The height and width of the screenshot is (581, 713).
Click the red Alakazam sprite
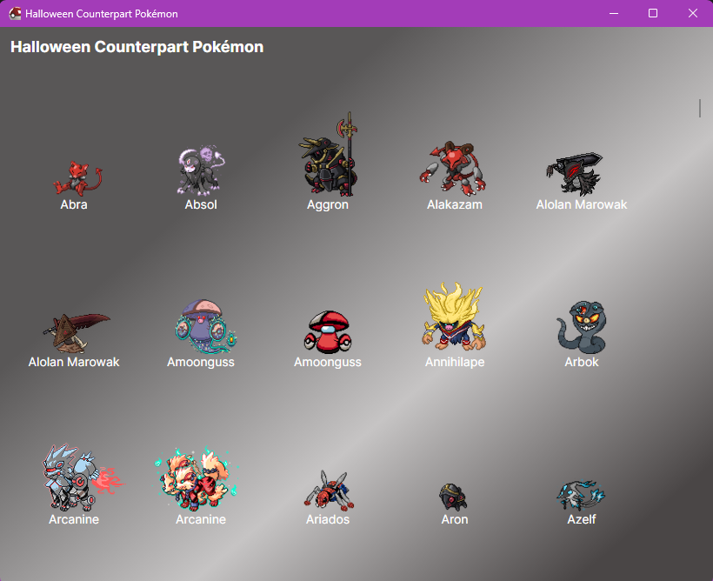click(453, 168)
